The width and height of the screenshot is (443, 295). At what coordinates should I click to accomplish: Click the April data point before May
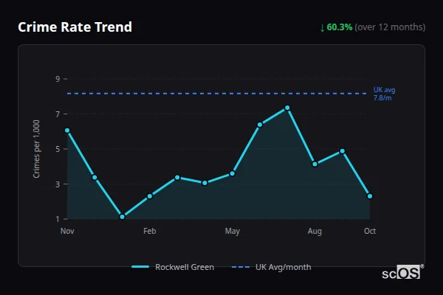point(205,183)
